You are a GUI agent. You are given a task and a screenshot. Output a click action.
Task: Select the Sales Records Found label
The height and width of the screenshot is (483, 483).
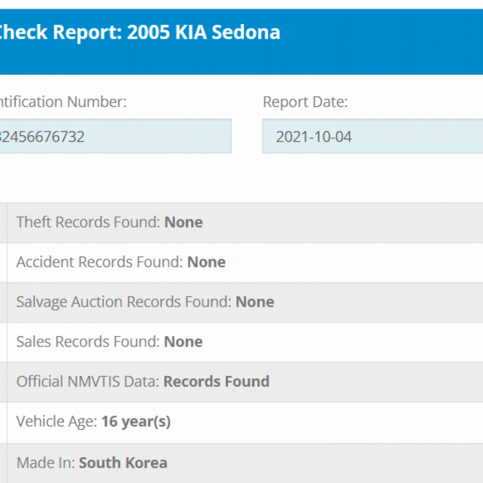click(89, 342)
